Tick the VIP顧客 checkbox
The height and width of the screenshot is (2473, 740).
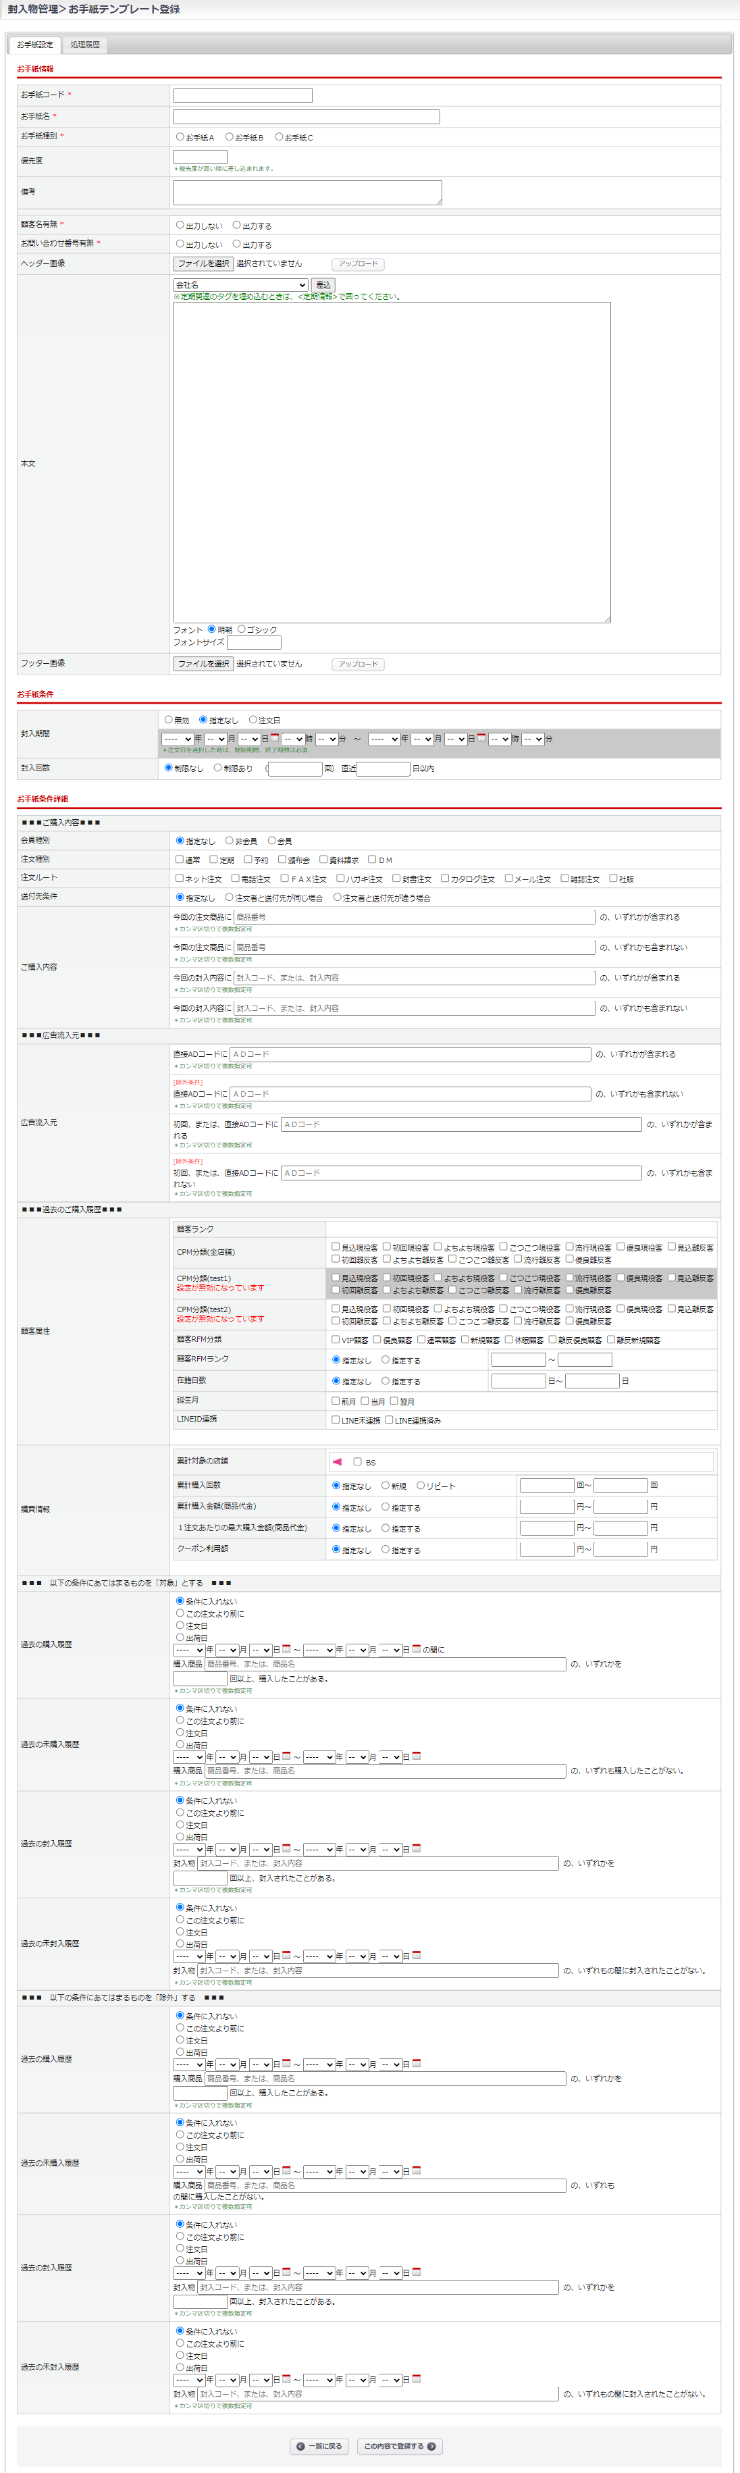(x=335, y=1339)
